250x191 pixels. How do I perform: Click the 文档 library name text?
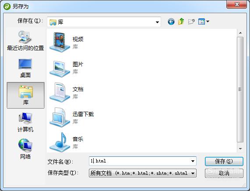[x=78, y=89]
